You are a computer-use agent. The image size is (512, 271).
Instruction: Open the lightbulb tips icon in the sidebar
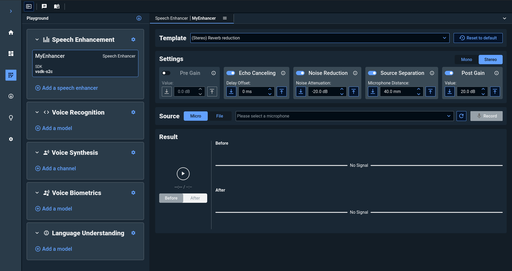[11, 118]
